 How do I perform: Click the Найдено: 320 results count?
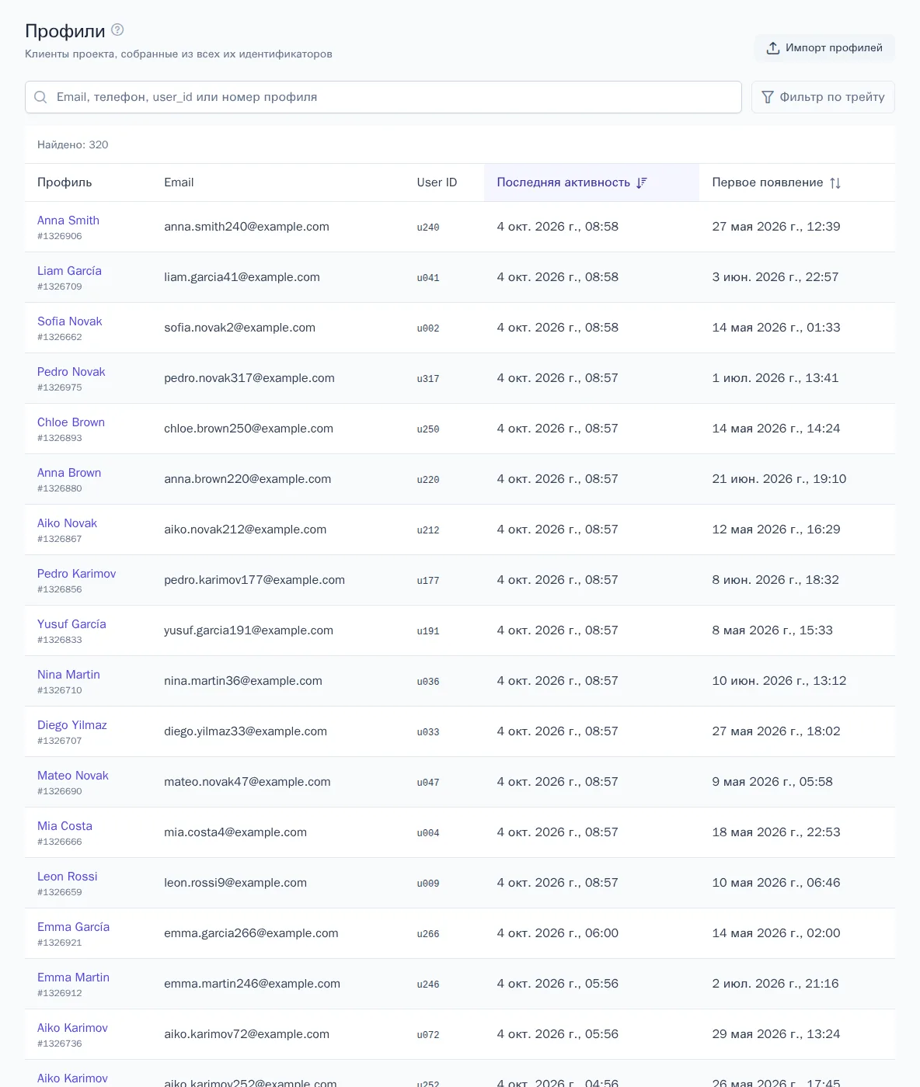[x=73, y=145]
